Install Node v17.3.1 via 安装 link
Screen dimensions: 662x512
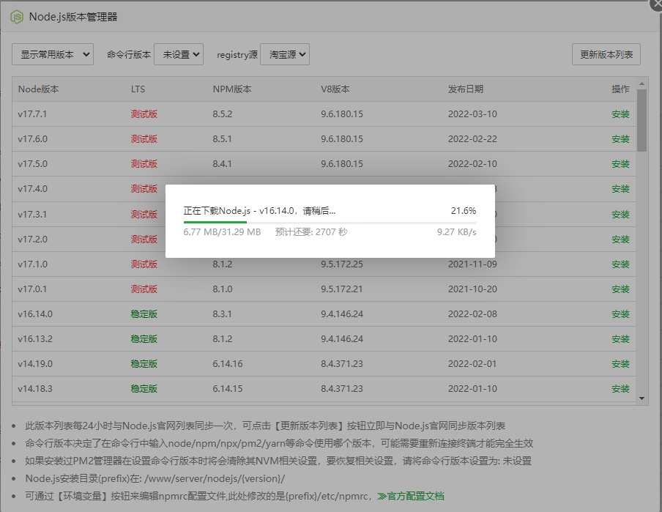point(621,214)
